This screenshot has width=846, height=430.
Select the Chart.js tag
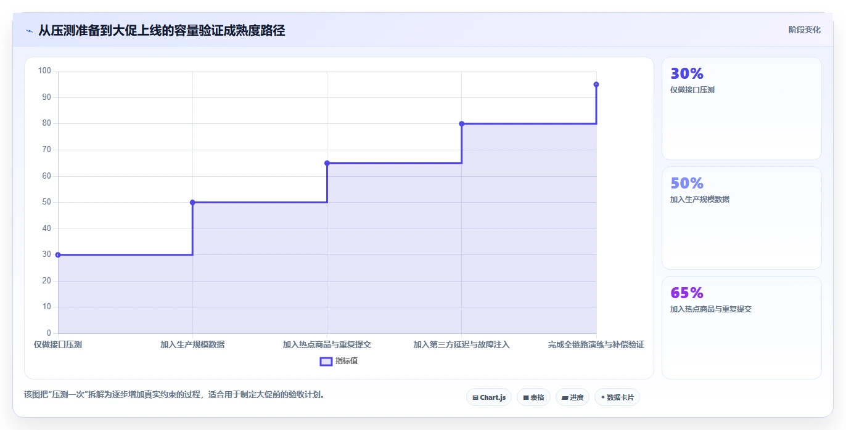coord(489,397)
